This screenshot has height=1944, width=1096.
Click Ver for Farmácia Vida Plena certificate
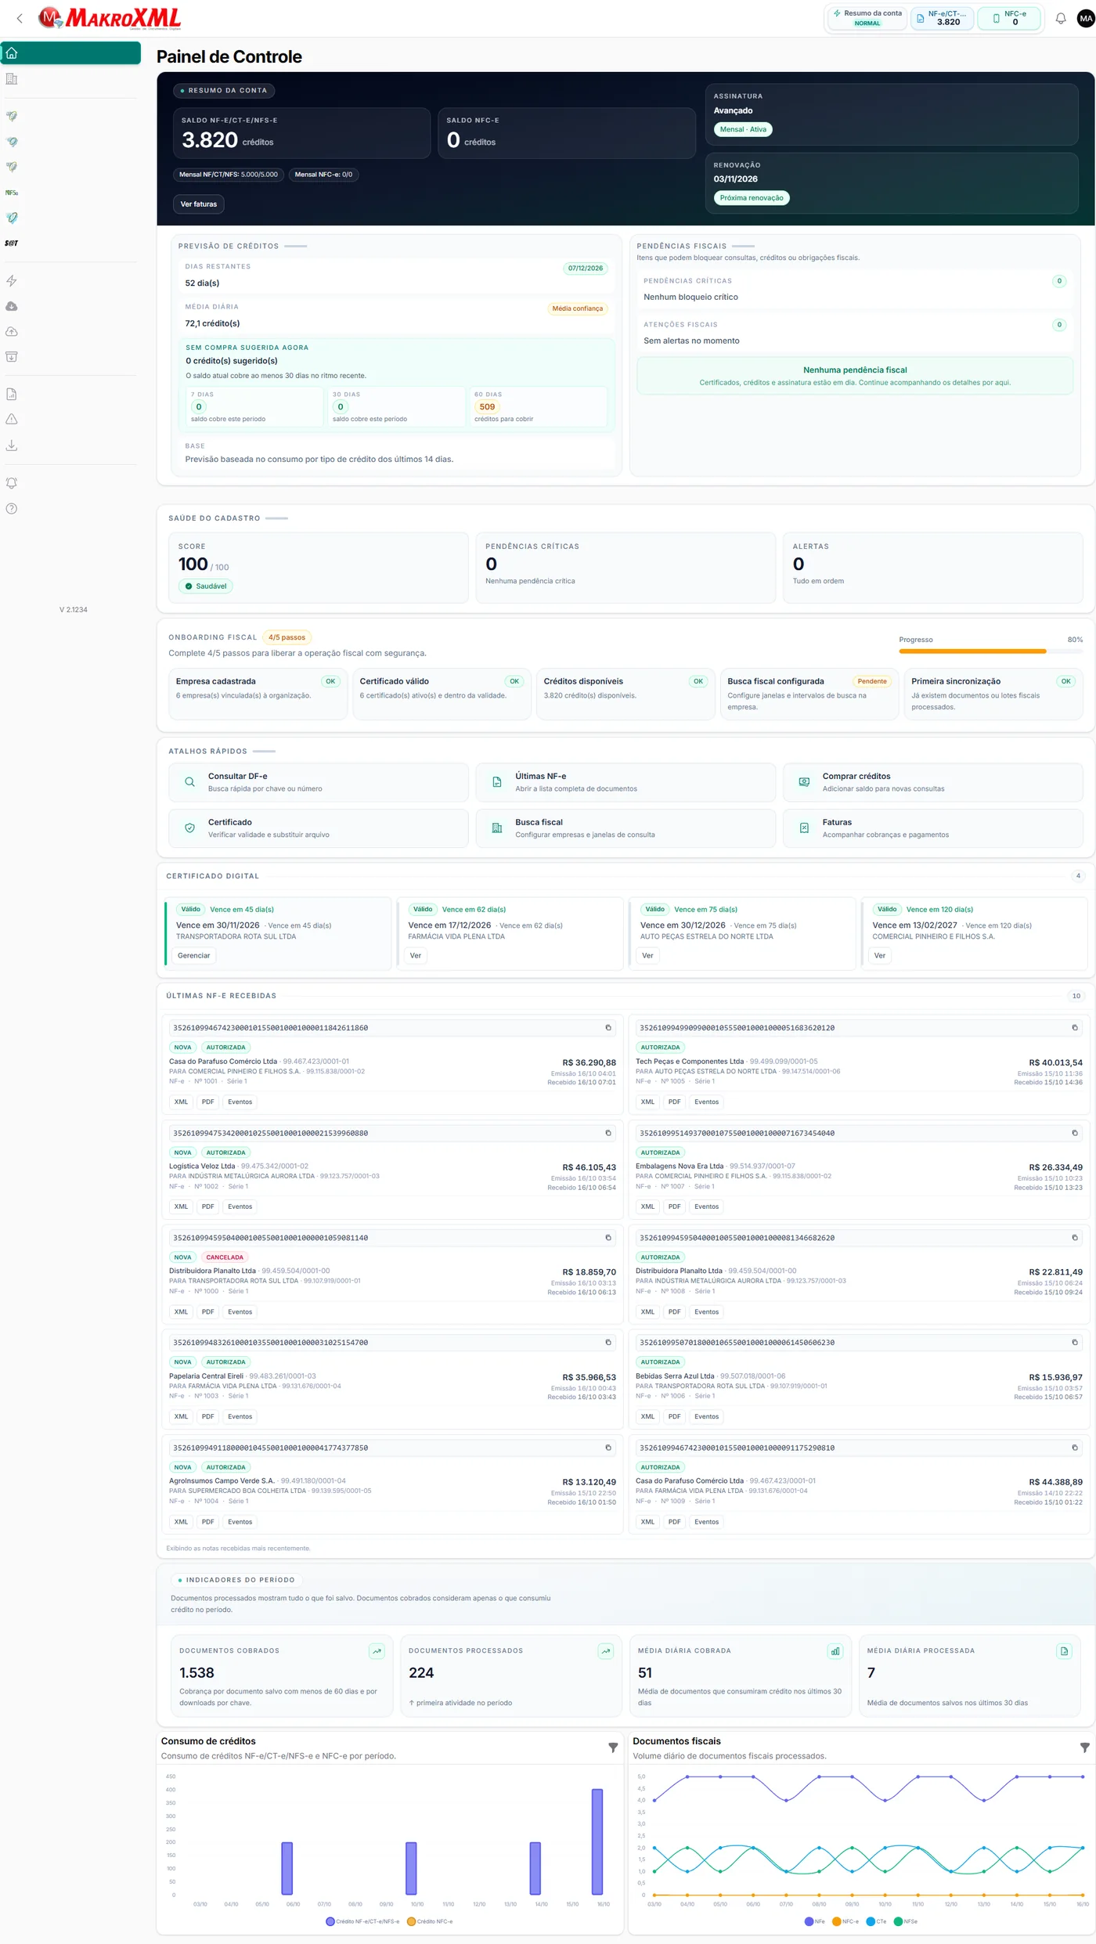pyautogui.click(x=415, y=955)
